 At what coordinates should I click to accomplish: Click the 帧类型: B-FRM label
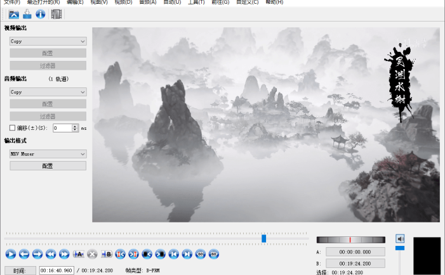click(x=142, y=271)
